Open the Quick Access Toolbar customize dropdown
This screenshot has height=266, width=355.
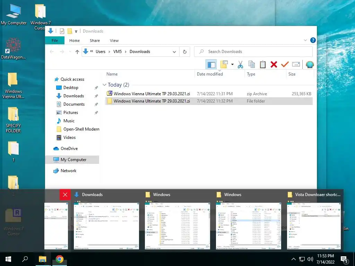point(76,32)
